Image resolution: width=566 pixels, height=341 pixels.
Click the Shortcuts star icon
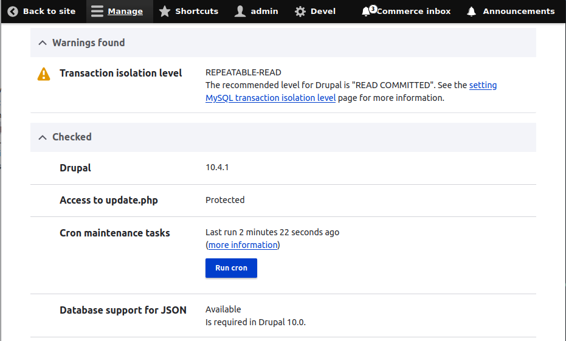pos(165,12)
